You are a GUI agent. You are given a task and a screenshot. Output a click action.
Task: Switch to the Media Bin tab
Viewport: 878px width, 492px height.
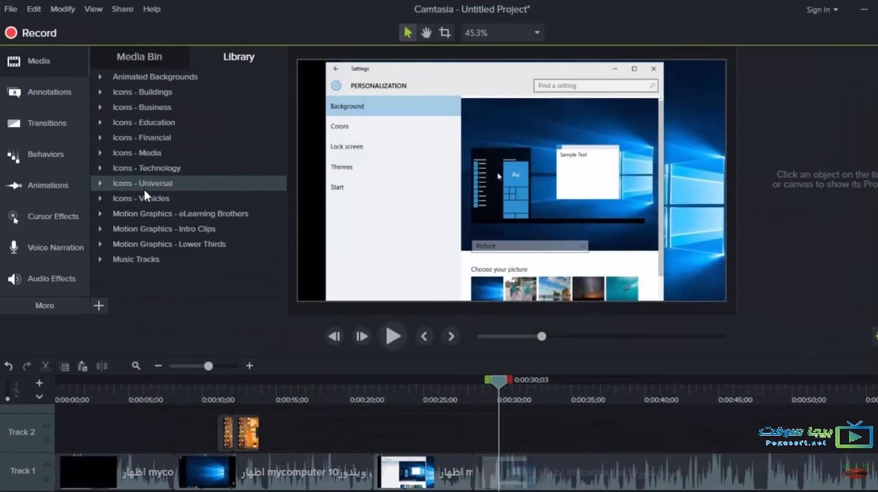(139, 57)
